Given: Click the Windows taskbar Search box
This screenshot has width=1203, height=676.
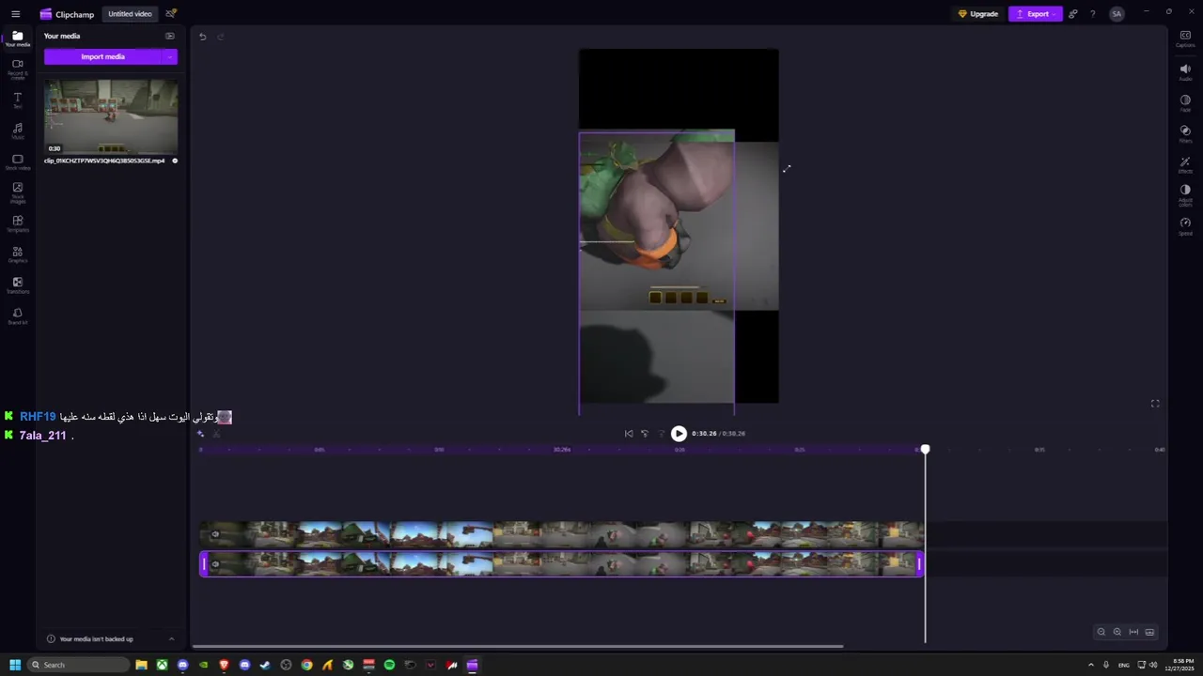Looking at the screenshot, I should pyautogui.click(x=77, y=665).
